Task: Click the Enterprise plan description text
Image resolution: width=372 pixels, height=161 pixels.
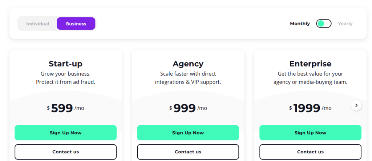Action: pyautogui.click(x=310, y=78)
